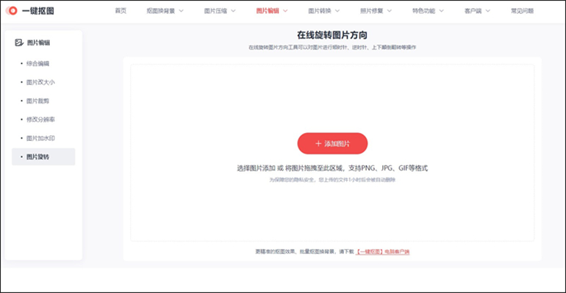Open the 【一键抠图】电脑客户端 download link
The width and height of the screenshot is (566, 293).
[383, 252]
